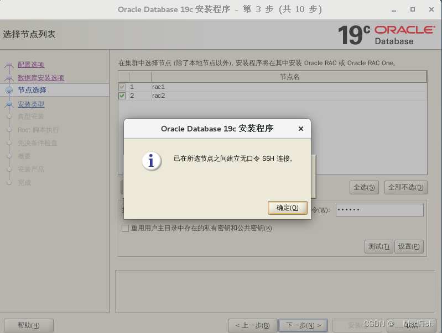Enable reuse of existing keys checkbox
442x333 pixels.
pyautogui.click(x=125, y=228)
